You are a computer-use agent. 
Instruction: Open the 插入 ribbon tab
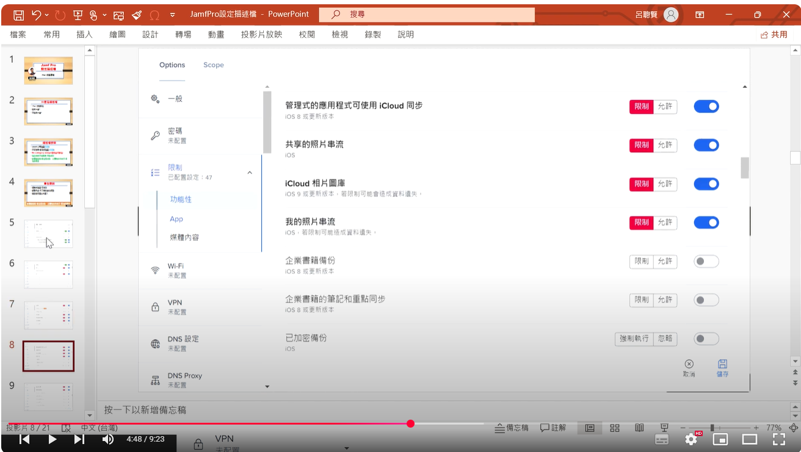coord(84,35)
